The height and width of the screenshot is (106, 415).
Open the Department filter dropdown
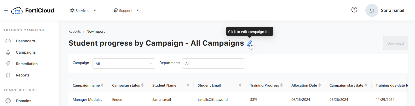(x=213, y=63)
